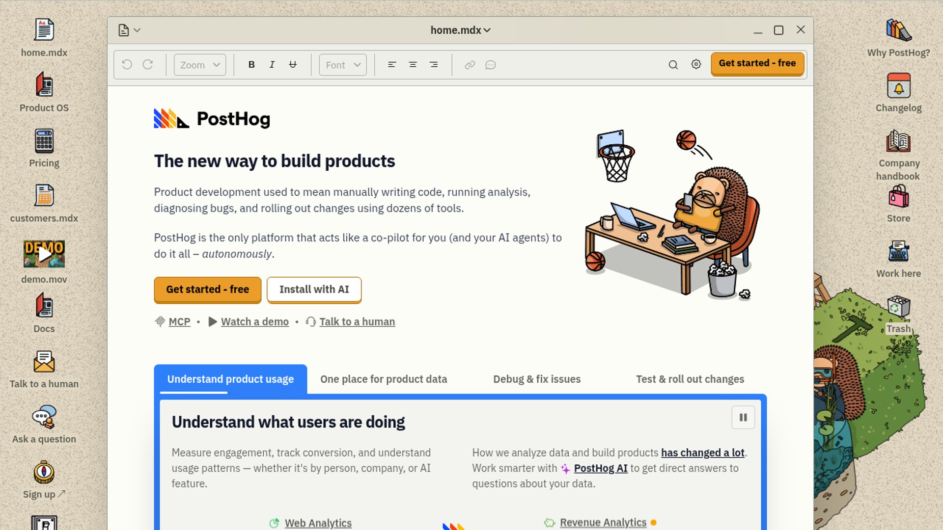Image resolution: width=943 pixels, height=530 pixels.
Task: Click the redo arrow icon
Action: [148, 65]
